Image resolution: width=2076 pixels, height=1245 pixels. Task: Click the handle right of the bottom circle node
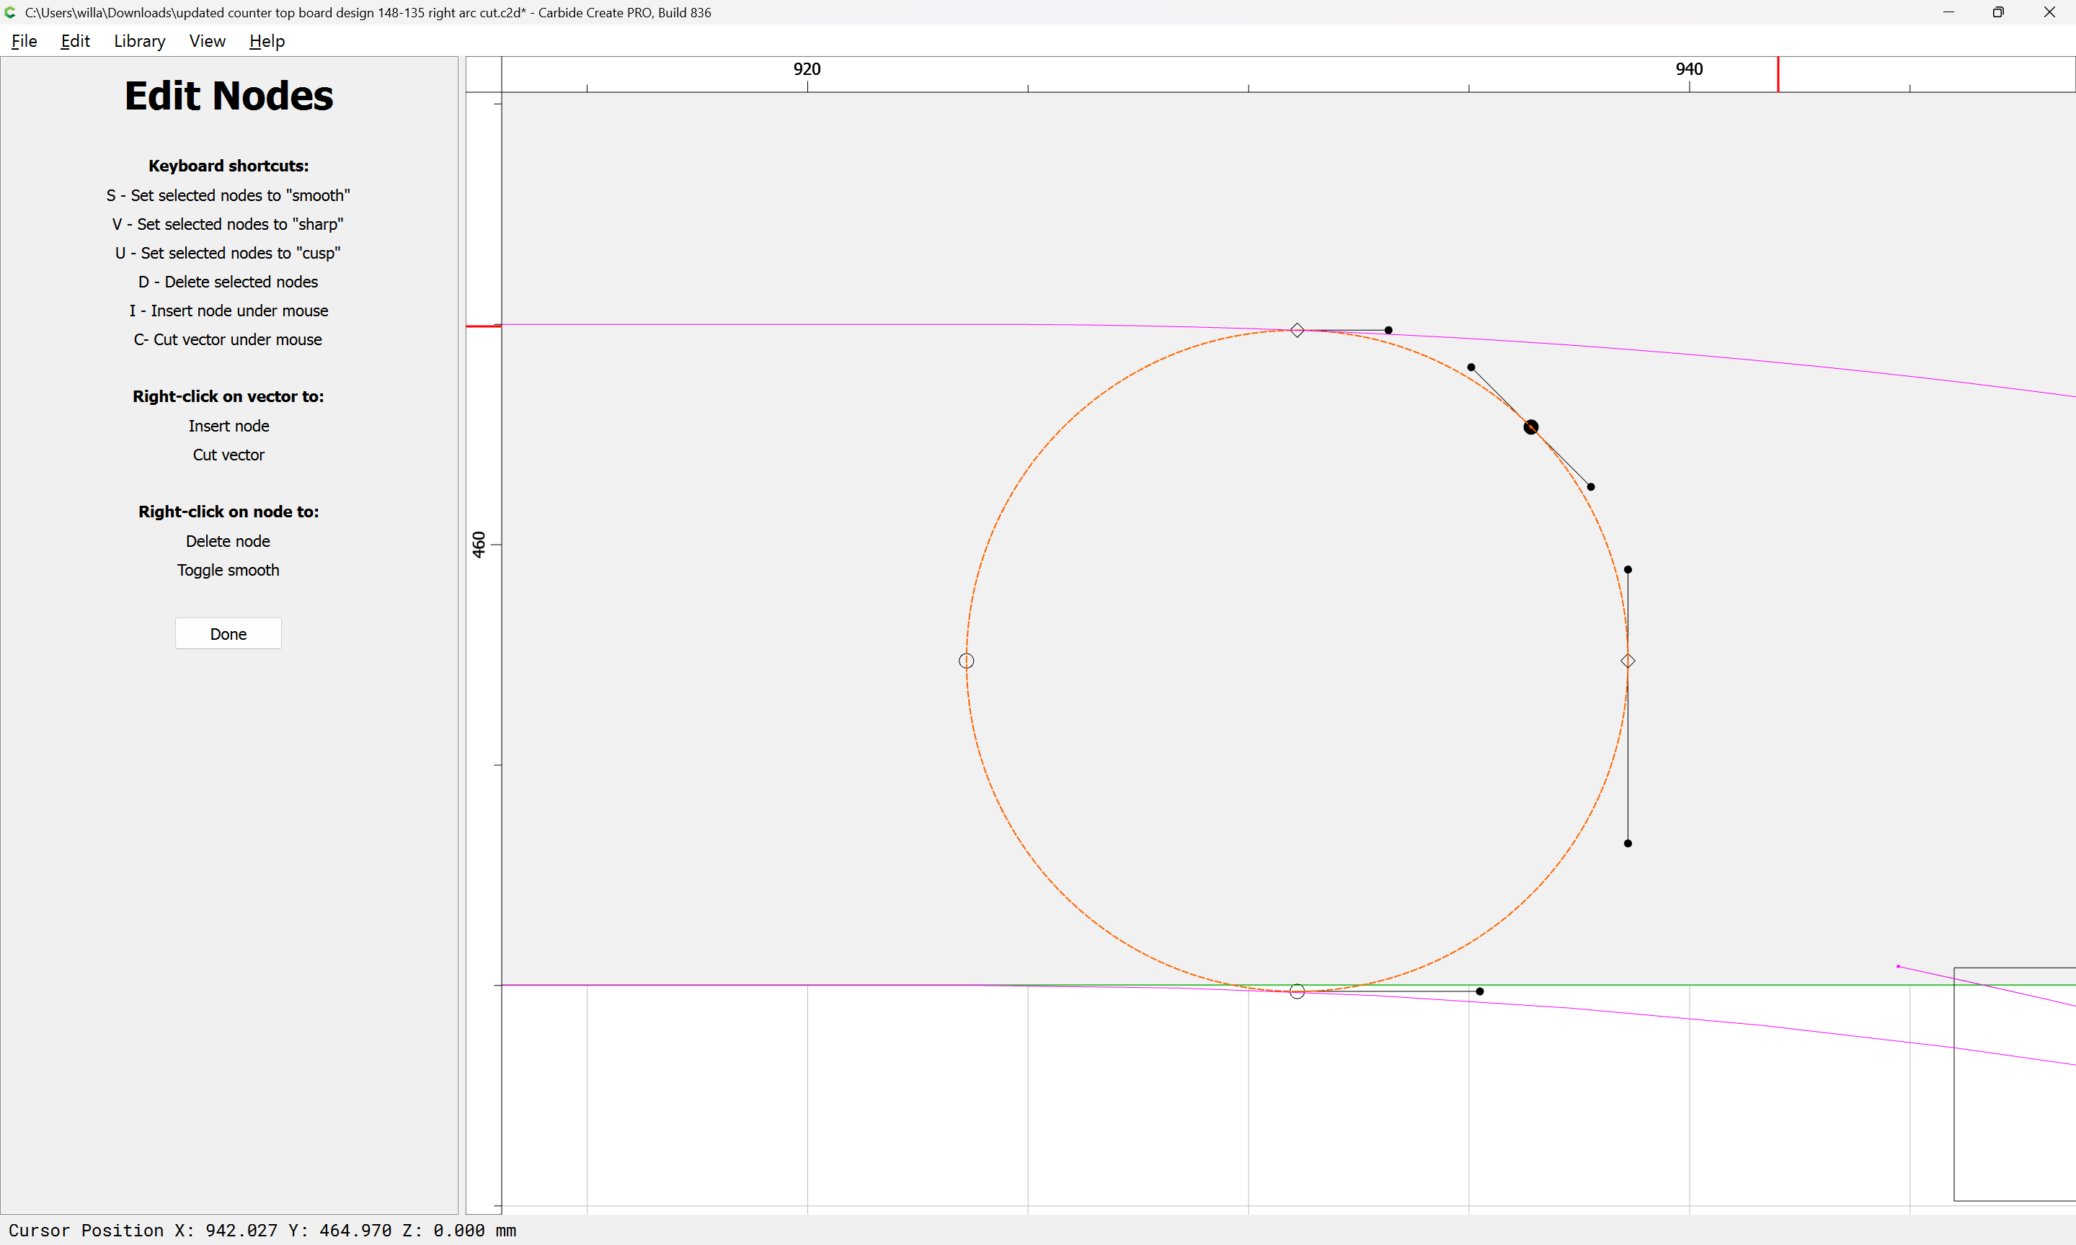click(x=1480, y=991)
